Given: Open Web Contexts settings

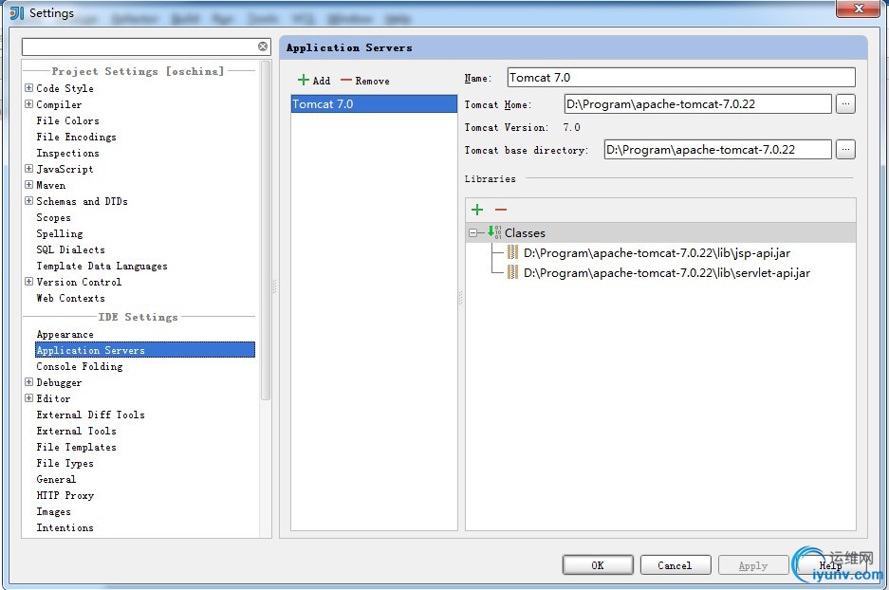Looking at the screenshot, I should (70, 298).
